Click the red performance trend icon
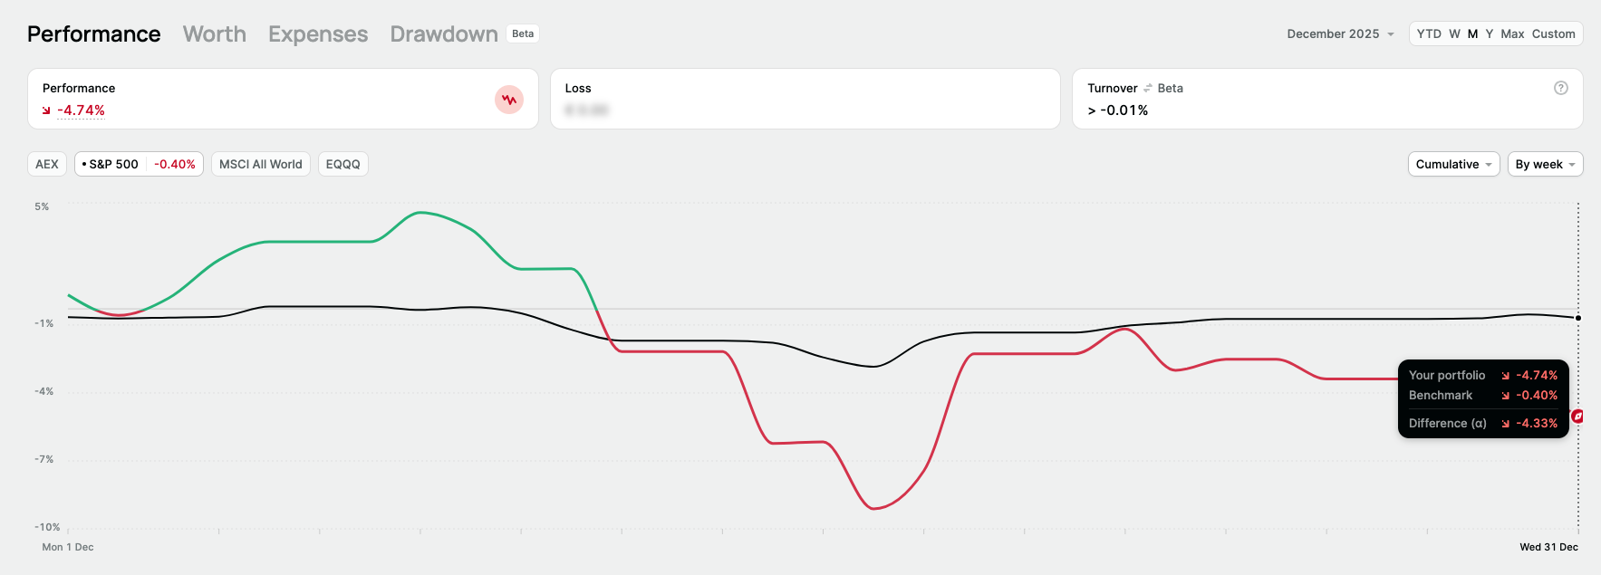 [509, 100]
